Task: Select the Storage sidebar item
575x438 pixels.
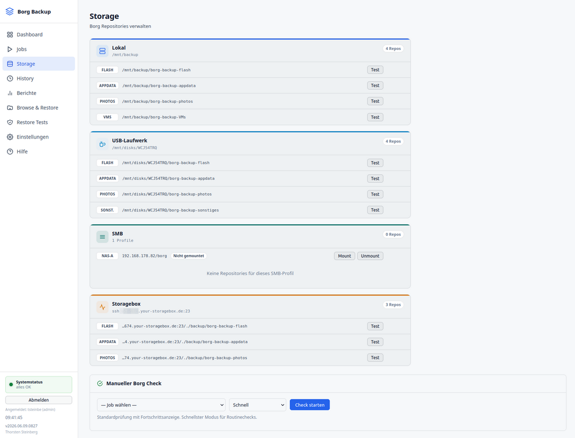Action: 39,64
